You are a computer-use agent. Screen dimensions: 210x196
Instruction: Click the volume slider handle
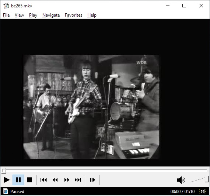207,179
